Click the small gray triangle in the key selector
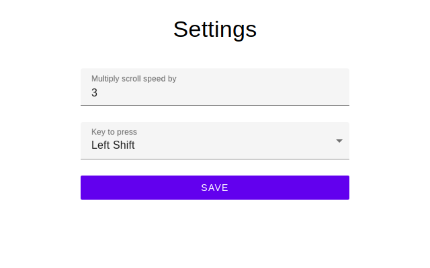Viewport: 430px width, 268px height. click(x=339, y=141)
